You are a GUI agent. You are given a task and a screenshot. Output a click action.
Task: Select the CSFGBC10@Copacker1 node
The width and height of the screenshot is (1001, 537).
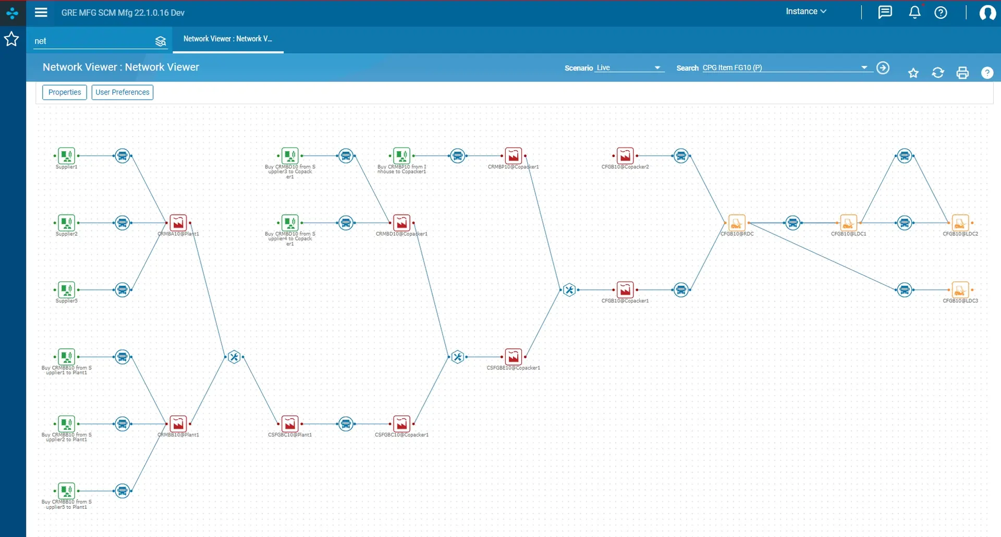click(x=401, y=424)
